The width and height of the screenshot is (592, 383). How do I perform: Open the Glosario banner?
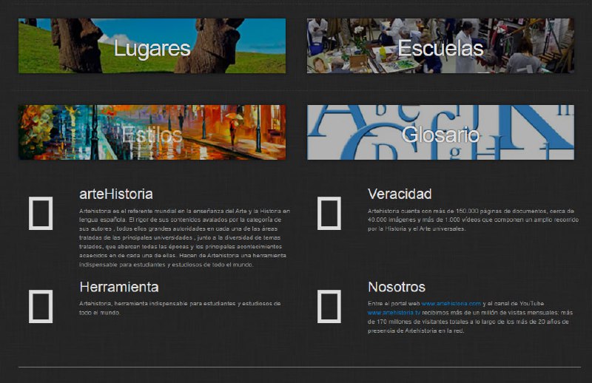[x=440, y=133]
